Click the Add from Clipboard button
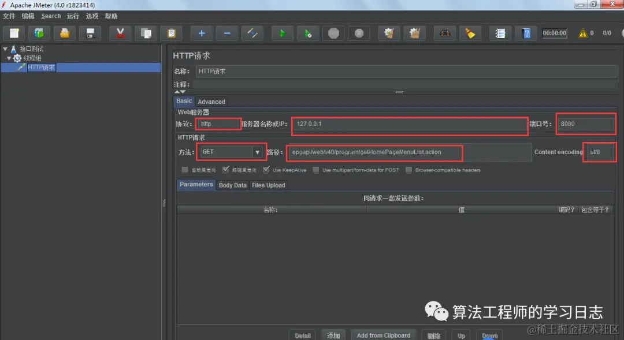Screen dimensions: 624x340 384,335
